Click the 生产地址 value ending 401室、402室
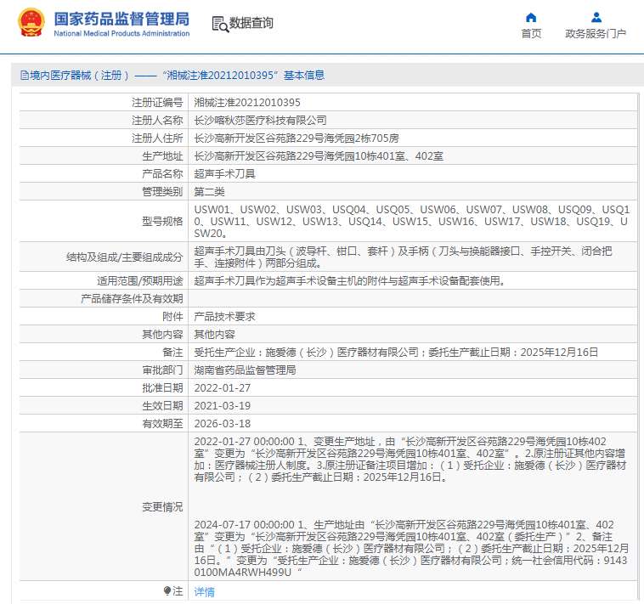644x604 pixels. point(319,156)
